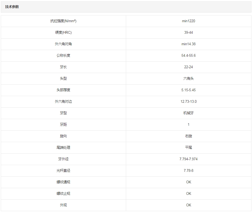Viewport: 252px width, 213px height.
Task: Click the 公称长度 value 54.4-55.6
Action: [x=188, y=56]
